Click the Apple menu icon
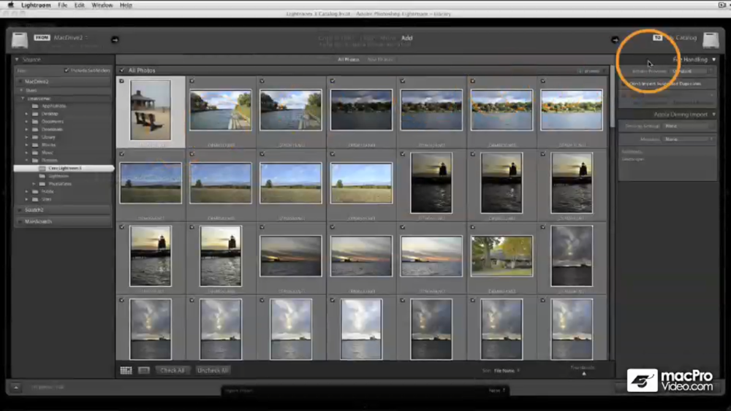Image resolution: width=731 pixels, height=411 pixels. tap(10, 5)
